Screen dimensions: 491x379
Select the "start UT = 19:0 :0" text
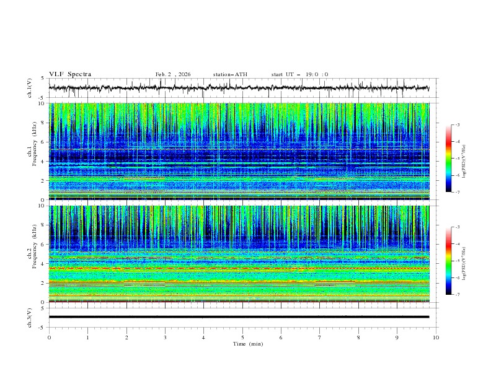[299, 74]
